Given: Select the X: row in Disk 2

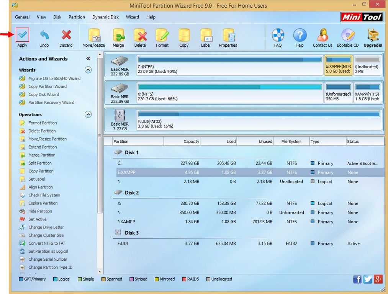Looking at the screenshot, I should click(250, 204).
